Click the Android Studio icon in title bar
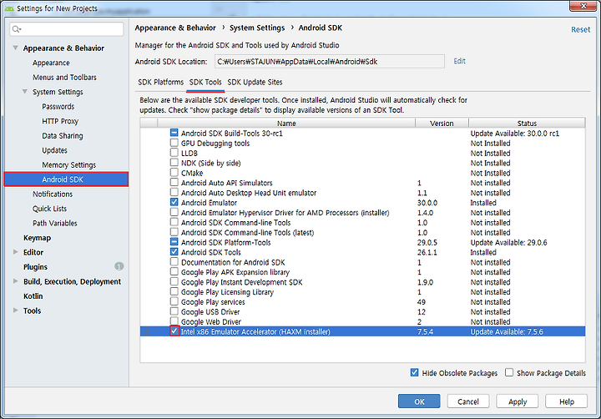Viewport: 601px width, 419px height. click(9, 8)
